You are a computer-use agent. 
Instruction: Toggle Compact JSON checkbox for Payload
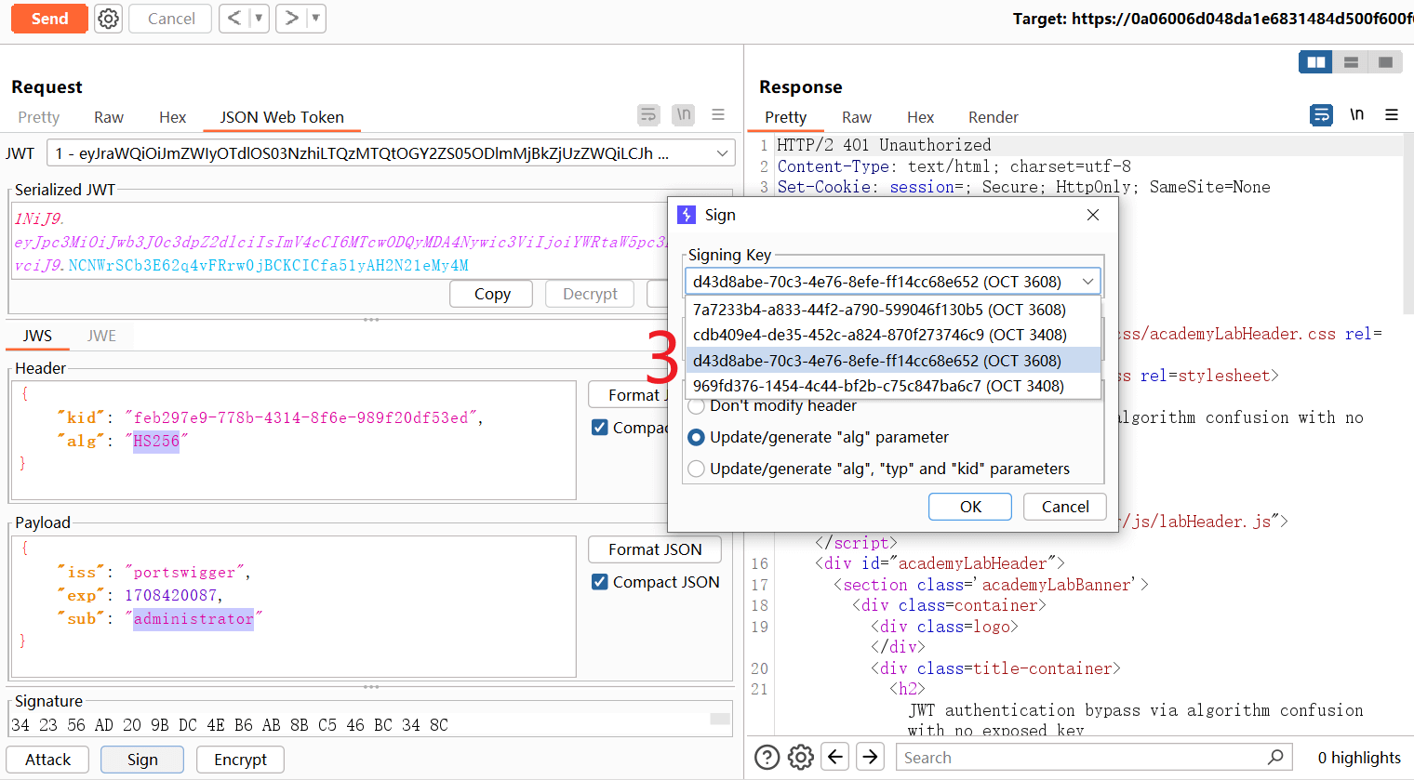[600, 582]
